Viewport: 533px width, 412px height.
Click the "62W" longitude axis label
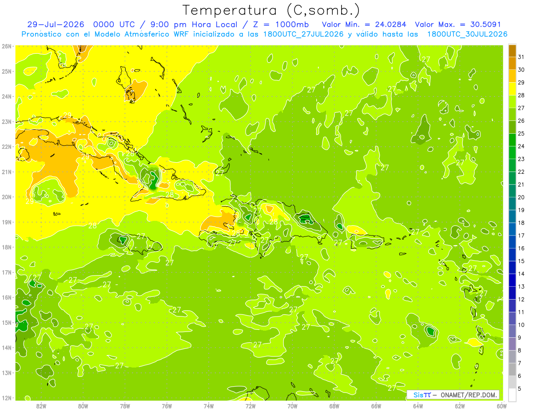point(460,406)
